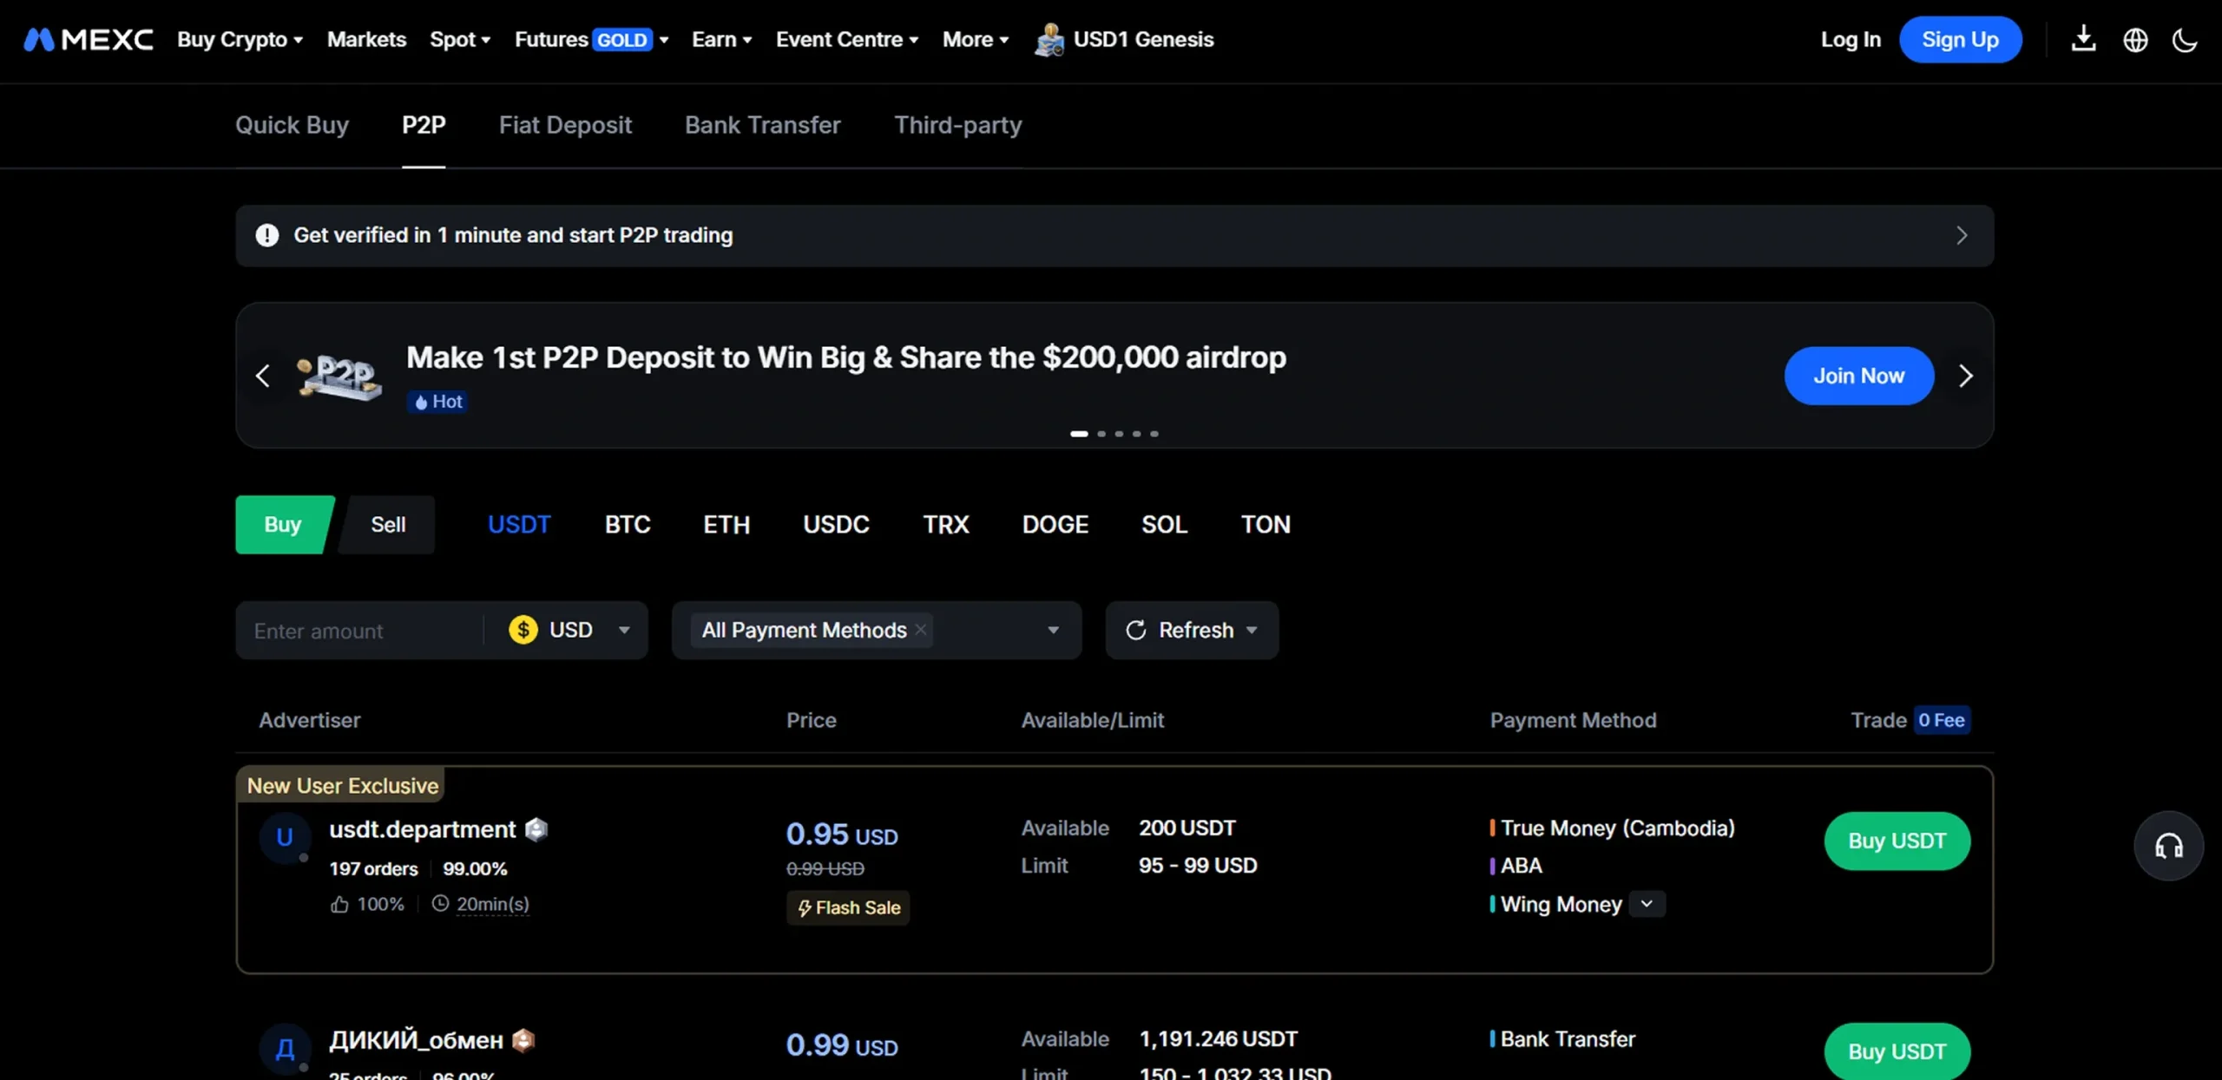Click ДИКИЙ_обмен avatar
Image resolution: width=2222 pixels, height=1080 pixels.
[285, 1049]
